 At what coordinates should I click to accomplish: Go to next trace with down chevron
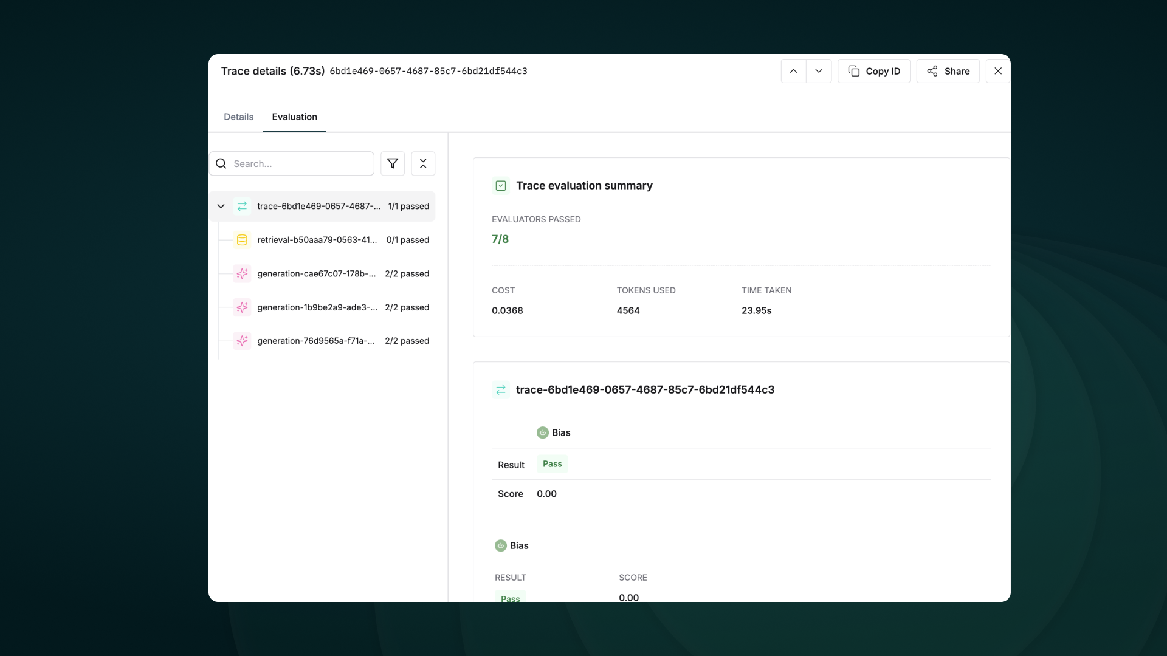coord(819,71)
